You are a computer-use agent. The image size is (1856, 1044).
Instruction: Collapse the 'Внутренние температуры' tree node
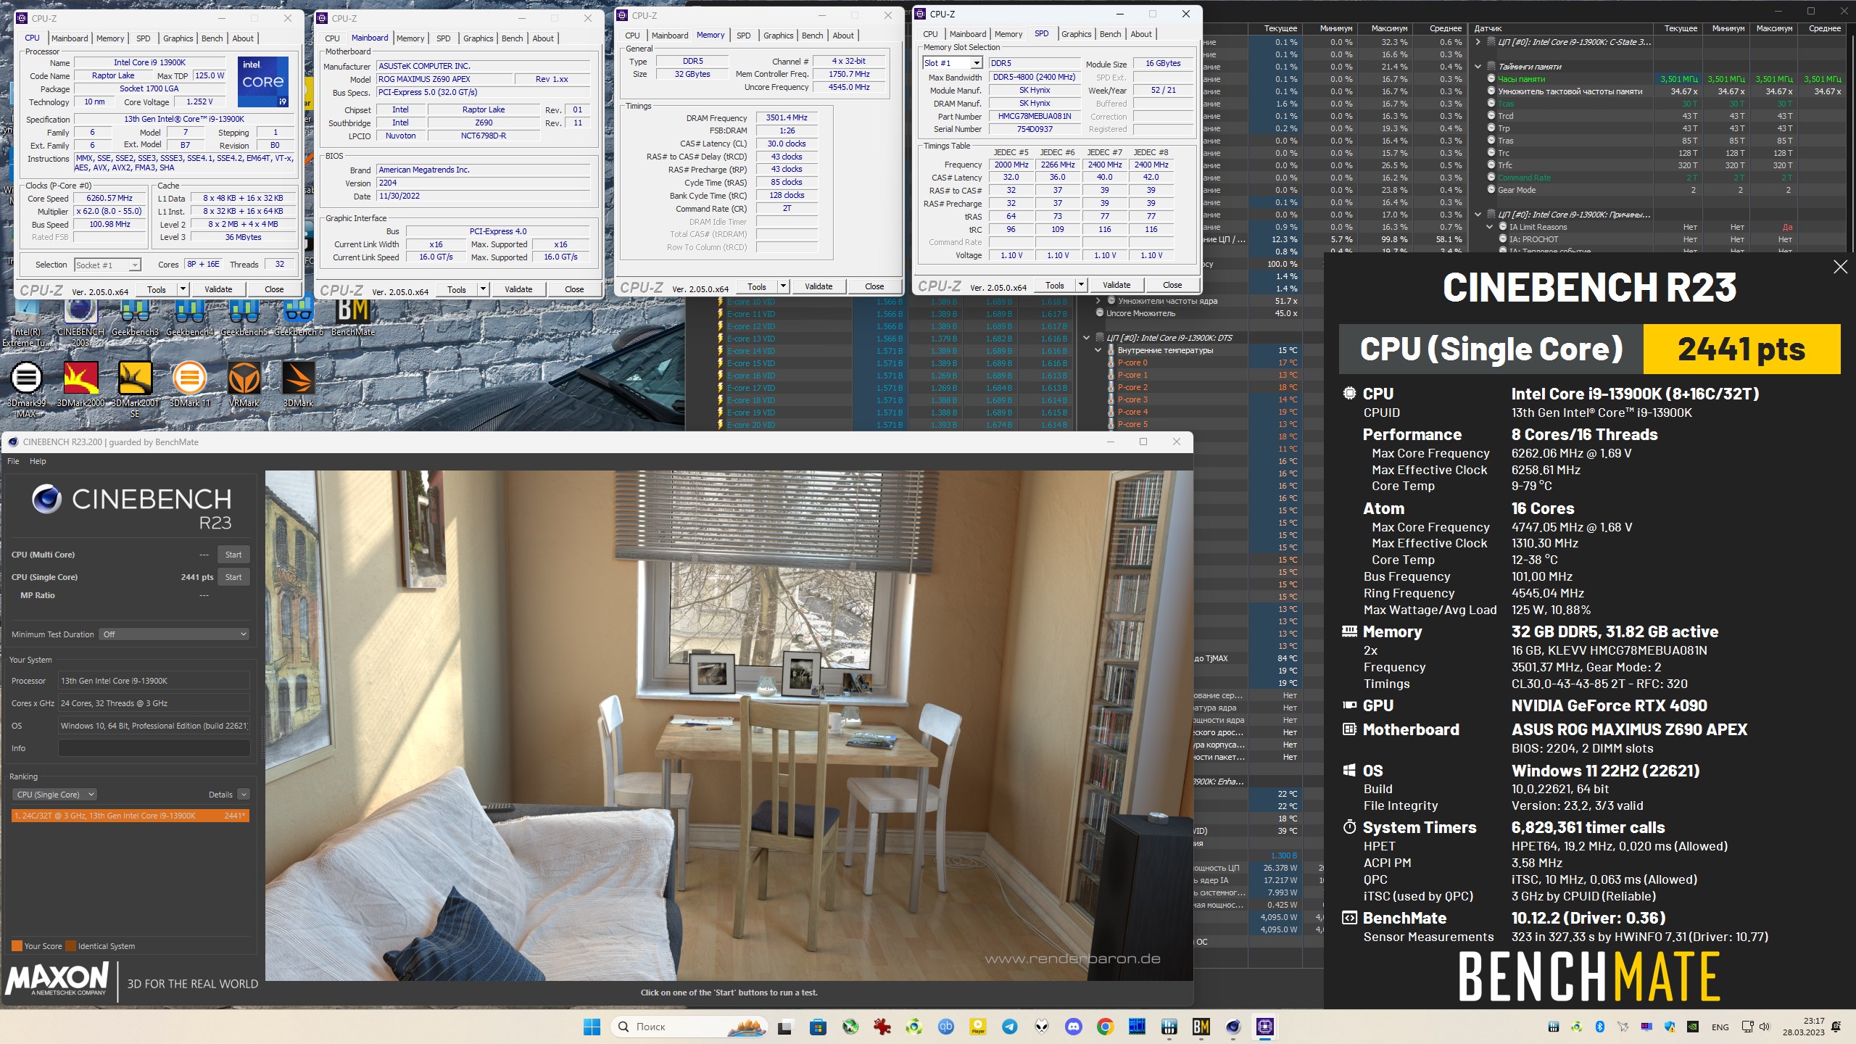[1098, 350]
